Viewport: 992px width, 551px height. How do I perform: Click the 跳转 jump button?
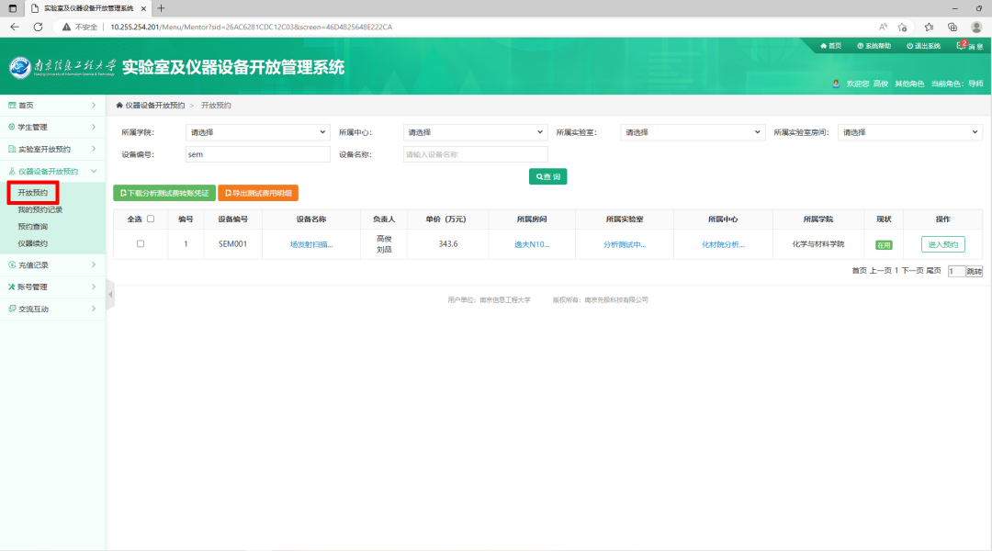(975, 272)
